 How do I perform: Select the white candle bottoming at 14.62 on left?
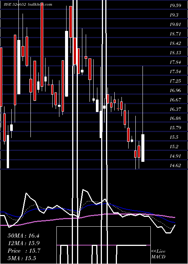tap(8, 152)
